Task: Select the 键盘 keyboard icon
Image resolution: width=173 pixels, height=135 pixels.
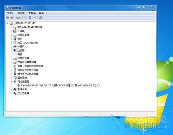Action: coord(15,54)
